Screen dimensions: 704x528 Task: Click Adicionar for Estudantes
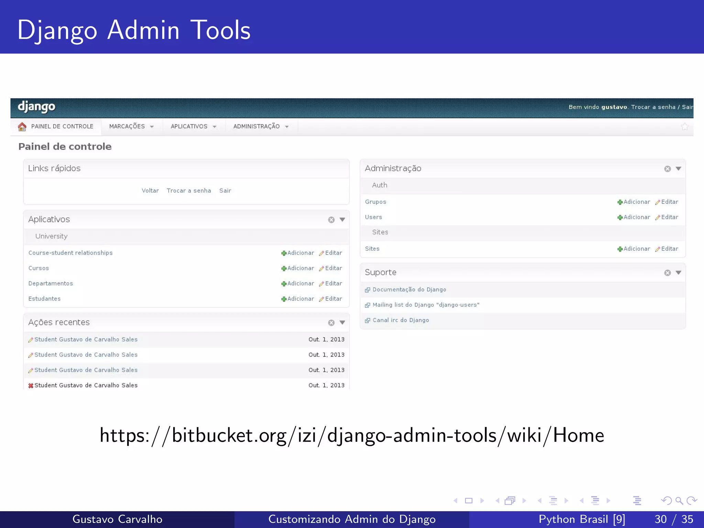(298, 299)
